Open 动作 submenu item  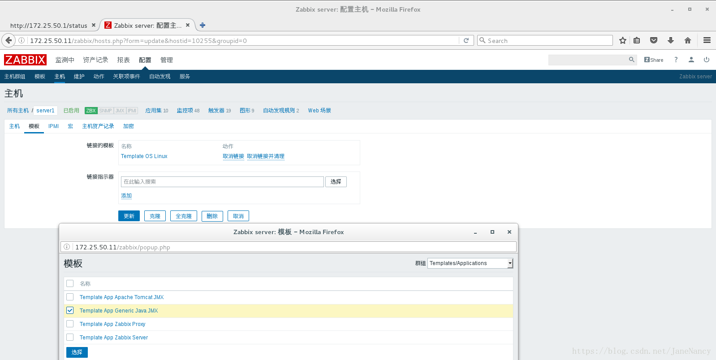(x=99, y=77)
